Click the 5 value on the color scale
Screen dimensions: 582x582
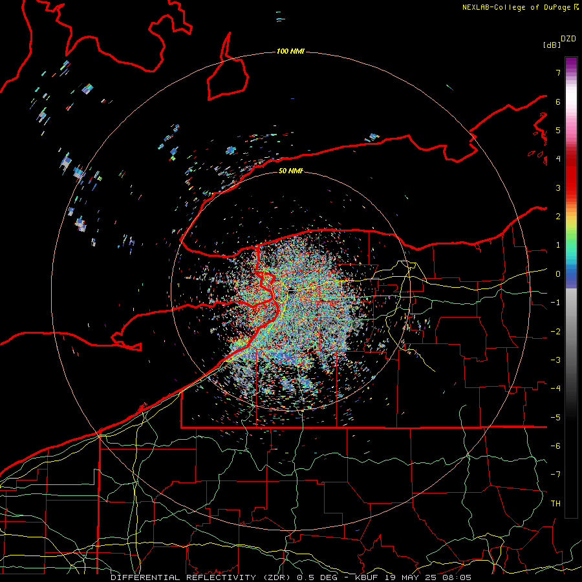(x=558, y=130)
